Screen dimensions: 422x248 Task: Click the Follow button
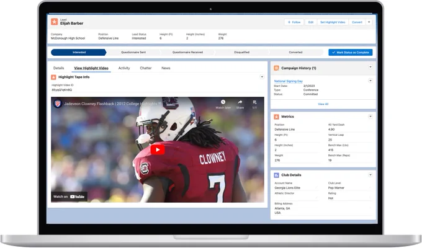pos(294,22)
